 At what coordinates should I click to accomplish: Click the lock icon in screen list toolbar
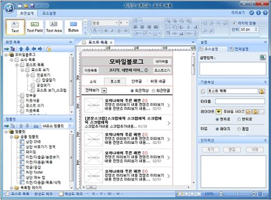coord(48,49)
